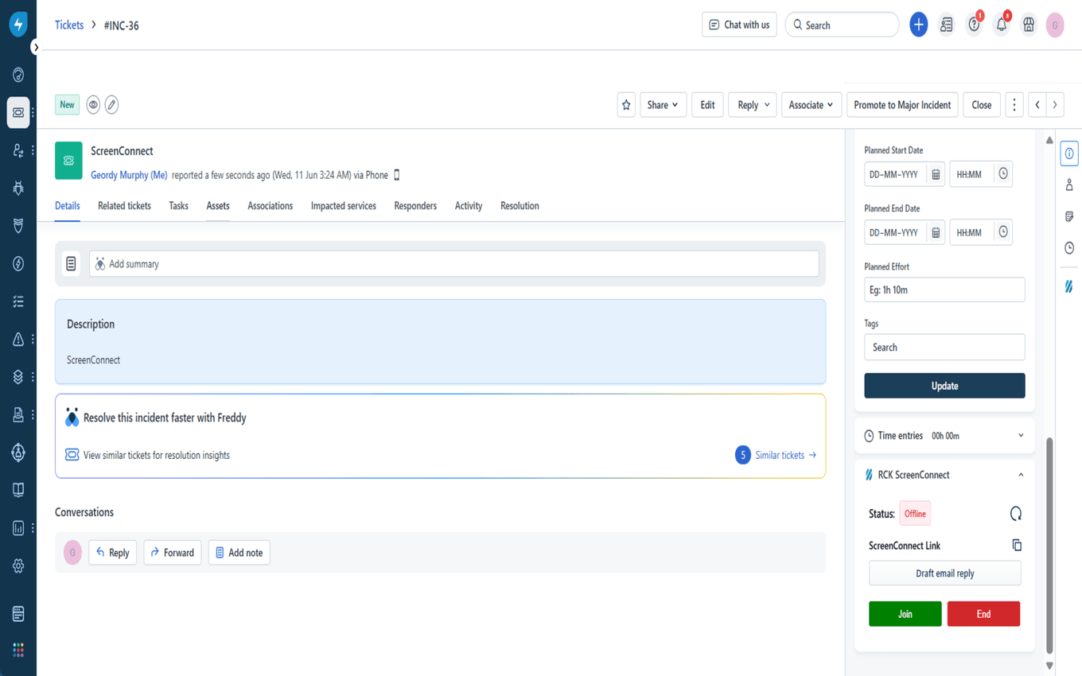This screenshot has height=676, width=1082.
Task: Click Add note in Conversations
Action: click(239, 553)
